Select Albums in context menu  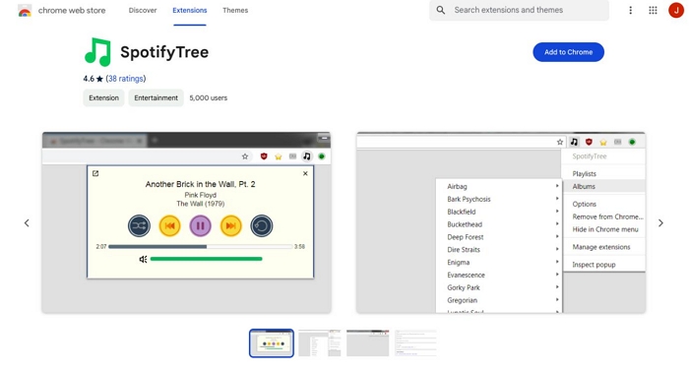click(603, 186)
